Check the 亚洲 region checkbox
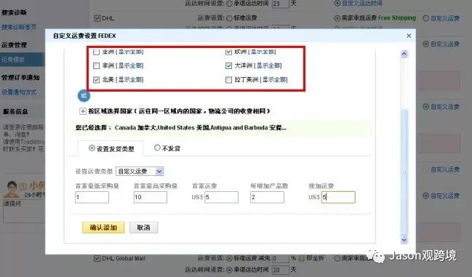 [96, 52]
